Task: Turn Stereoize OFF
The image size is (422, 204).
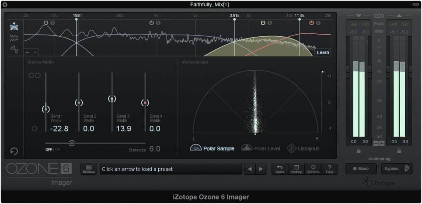Action: pos(49,150)
